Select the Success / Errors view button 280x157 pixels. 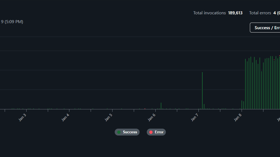[265, 28]
